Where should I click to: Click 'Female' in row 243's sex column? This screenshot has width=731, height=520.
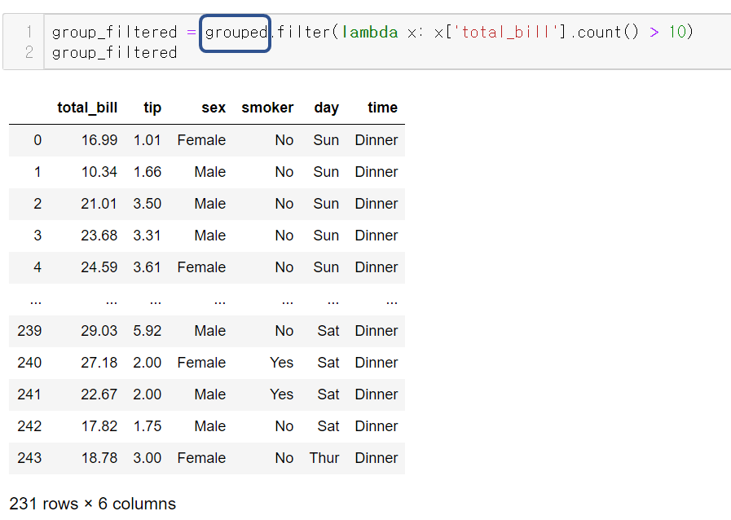[x=201, y=457]
